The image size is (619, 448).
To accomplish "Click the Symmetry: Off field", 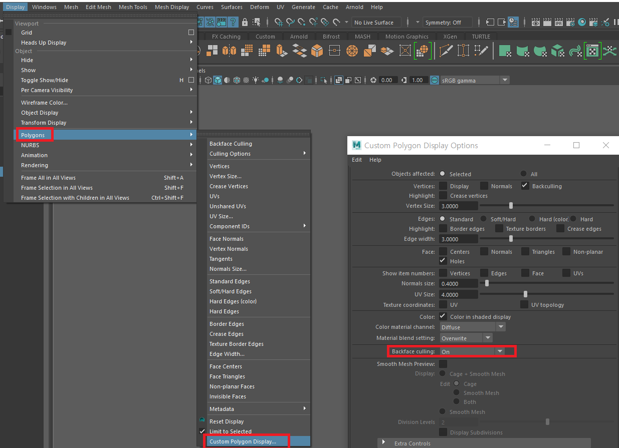I will click(448, 23).
